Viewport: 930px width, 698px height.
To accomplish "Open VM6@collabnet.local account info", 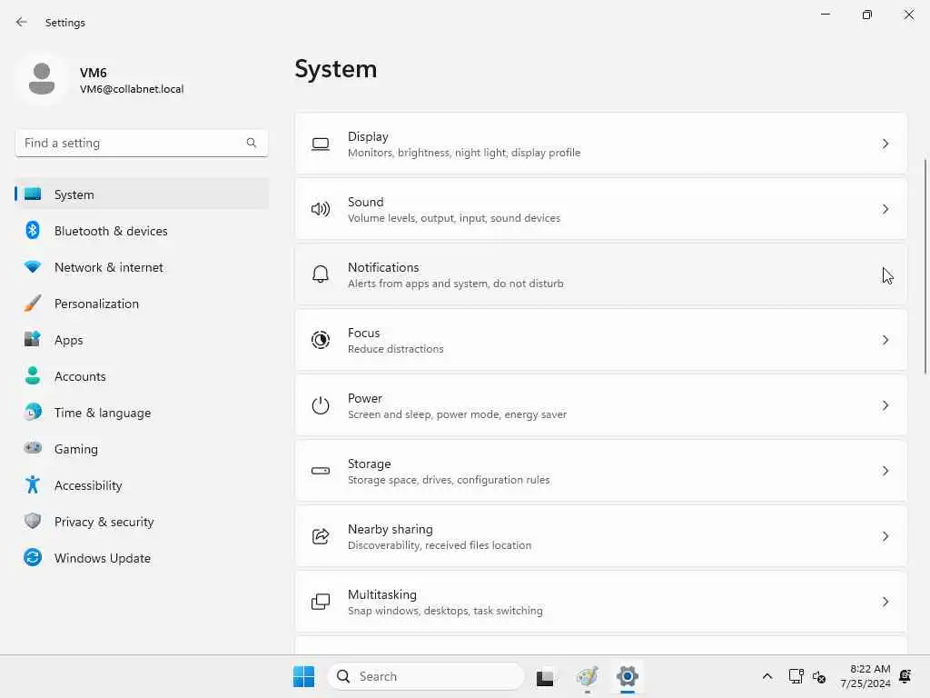I will [x=132, y=89].
